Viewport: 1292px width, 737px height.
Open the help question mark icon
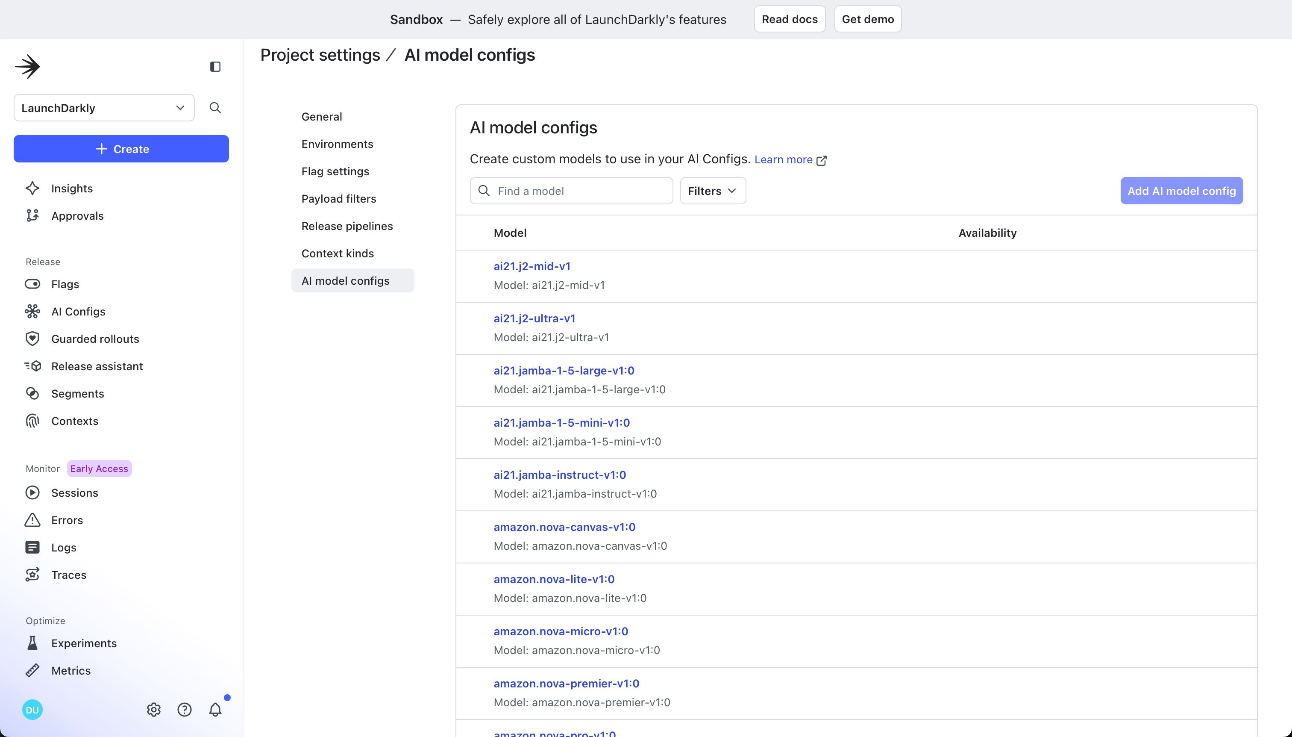point(185,710)
